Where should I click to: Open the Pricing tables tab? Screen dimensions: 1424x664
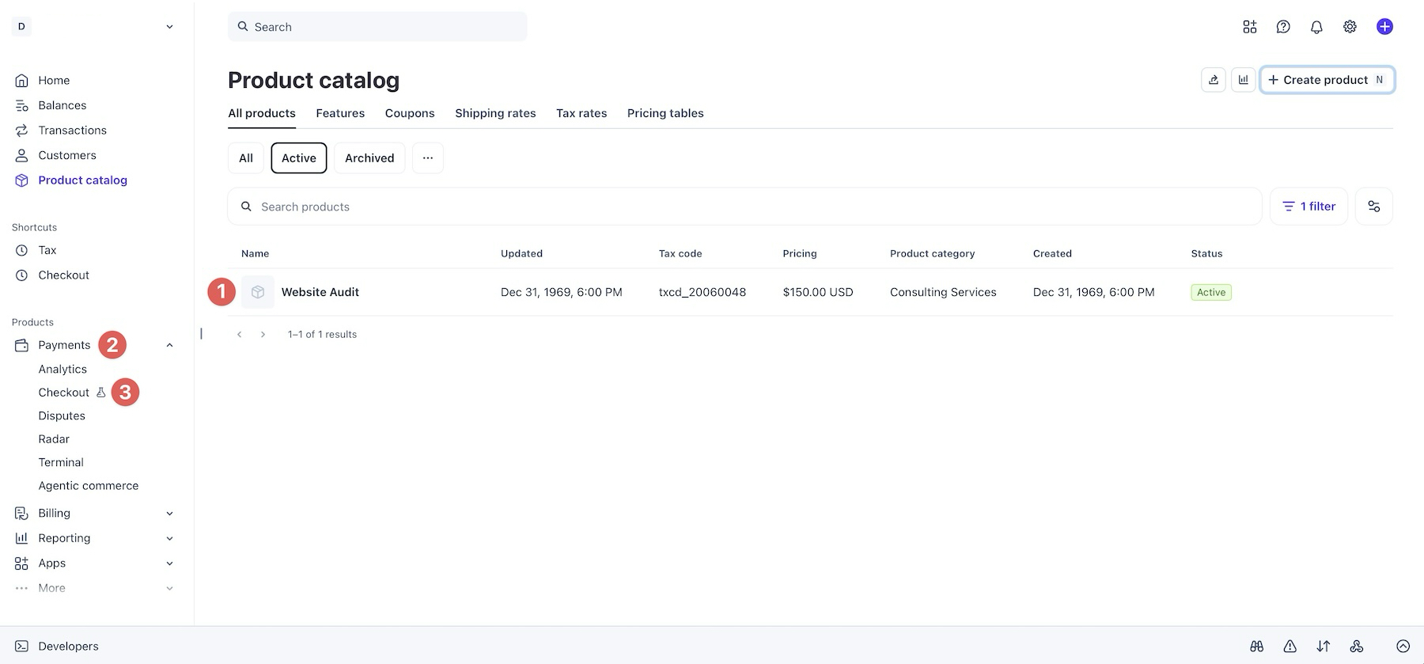(x=665, y=113)
